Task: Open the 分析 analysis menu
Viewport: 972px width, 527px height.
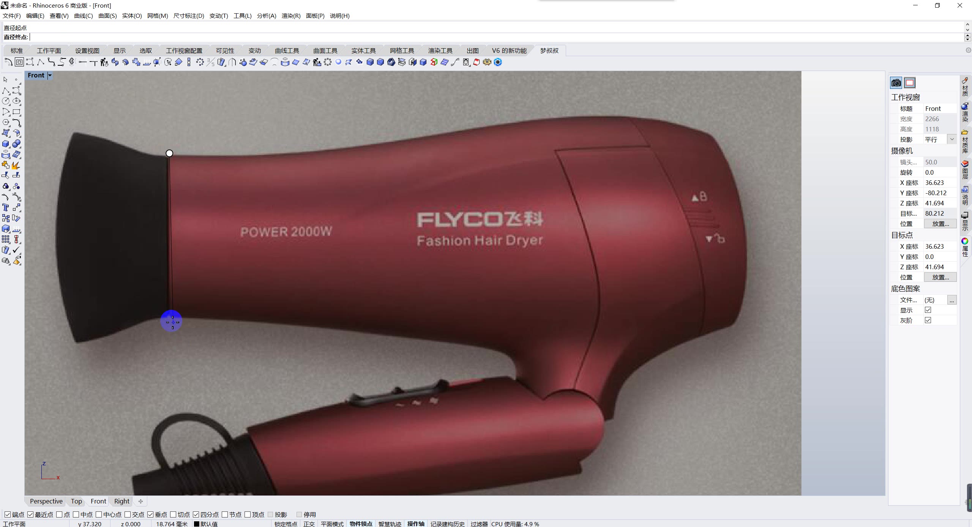Action: (266, 16)
